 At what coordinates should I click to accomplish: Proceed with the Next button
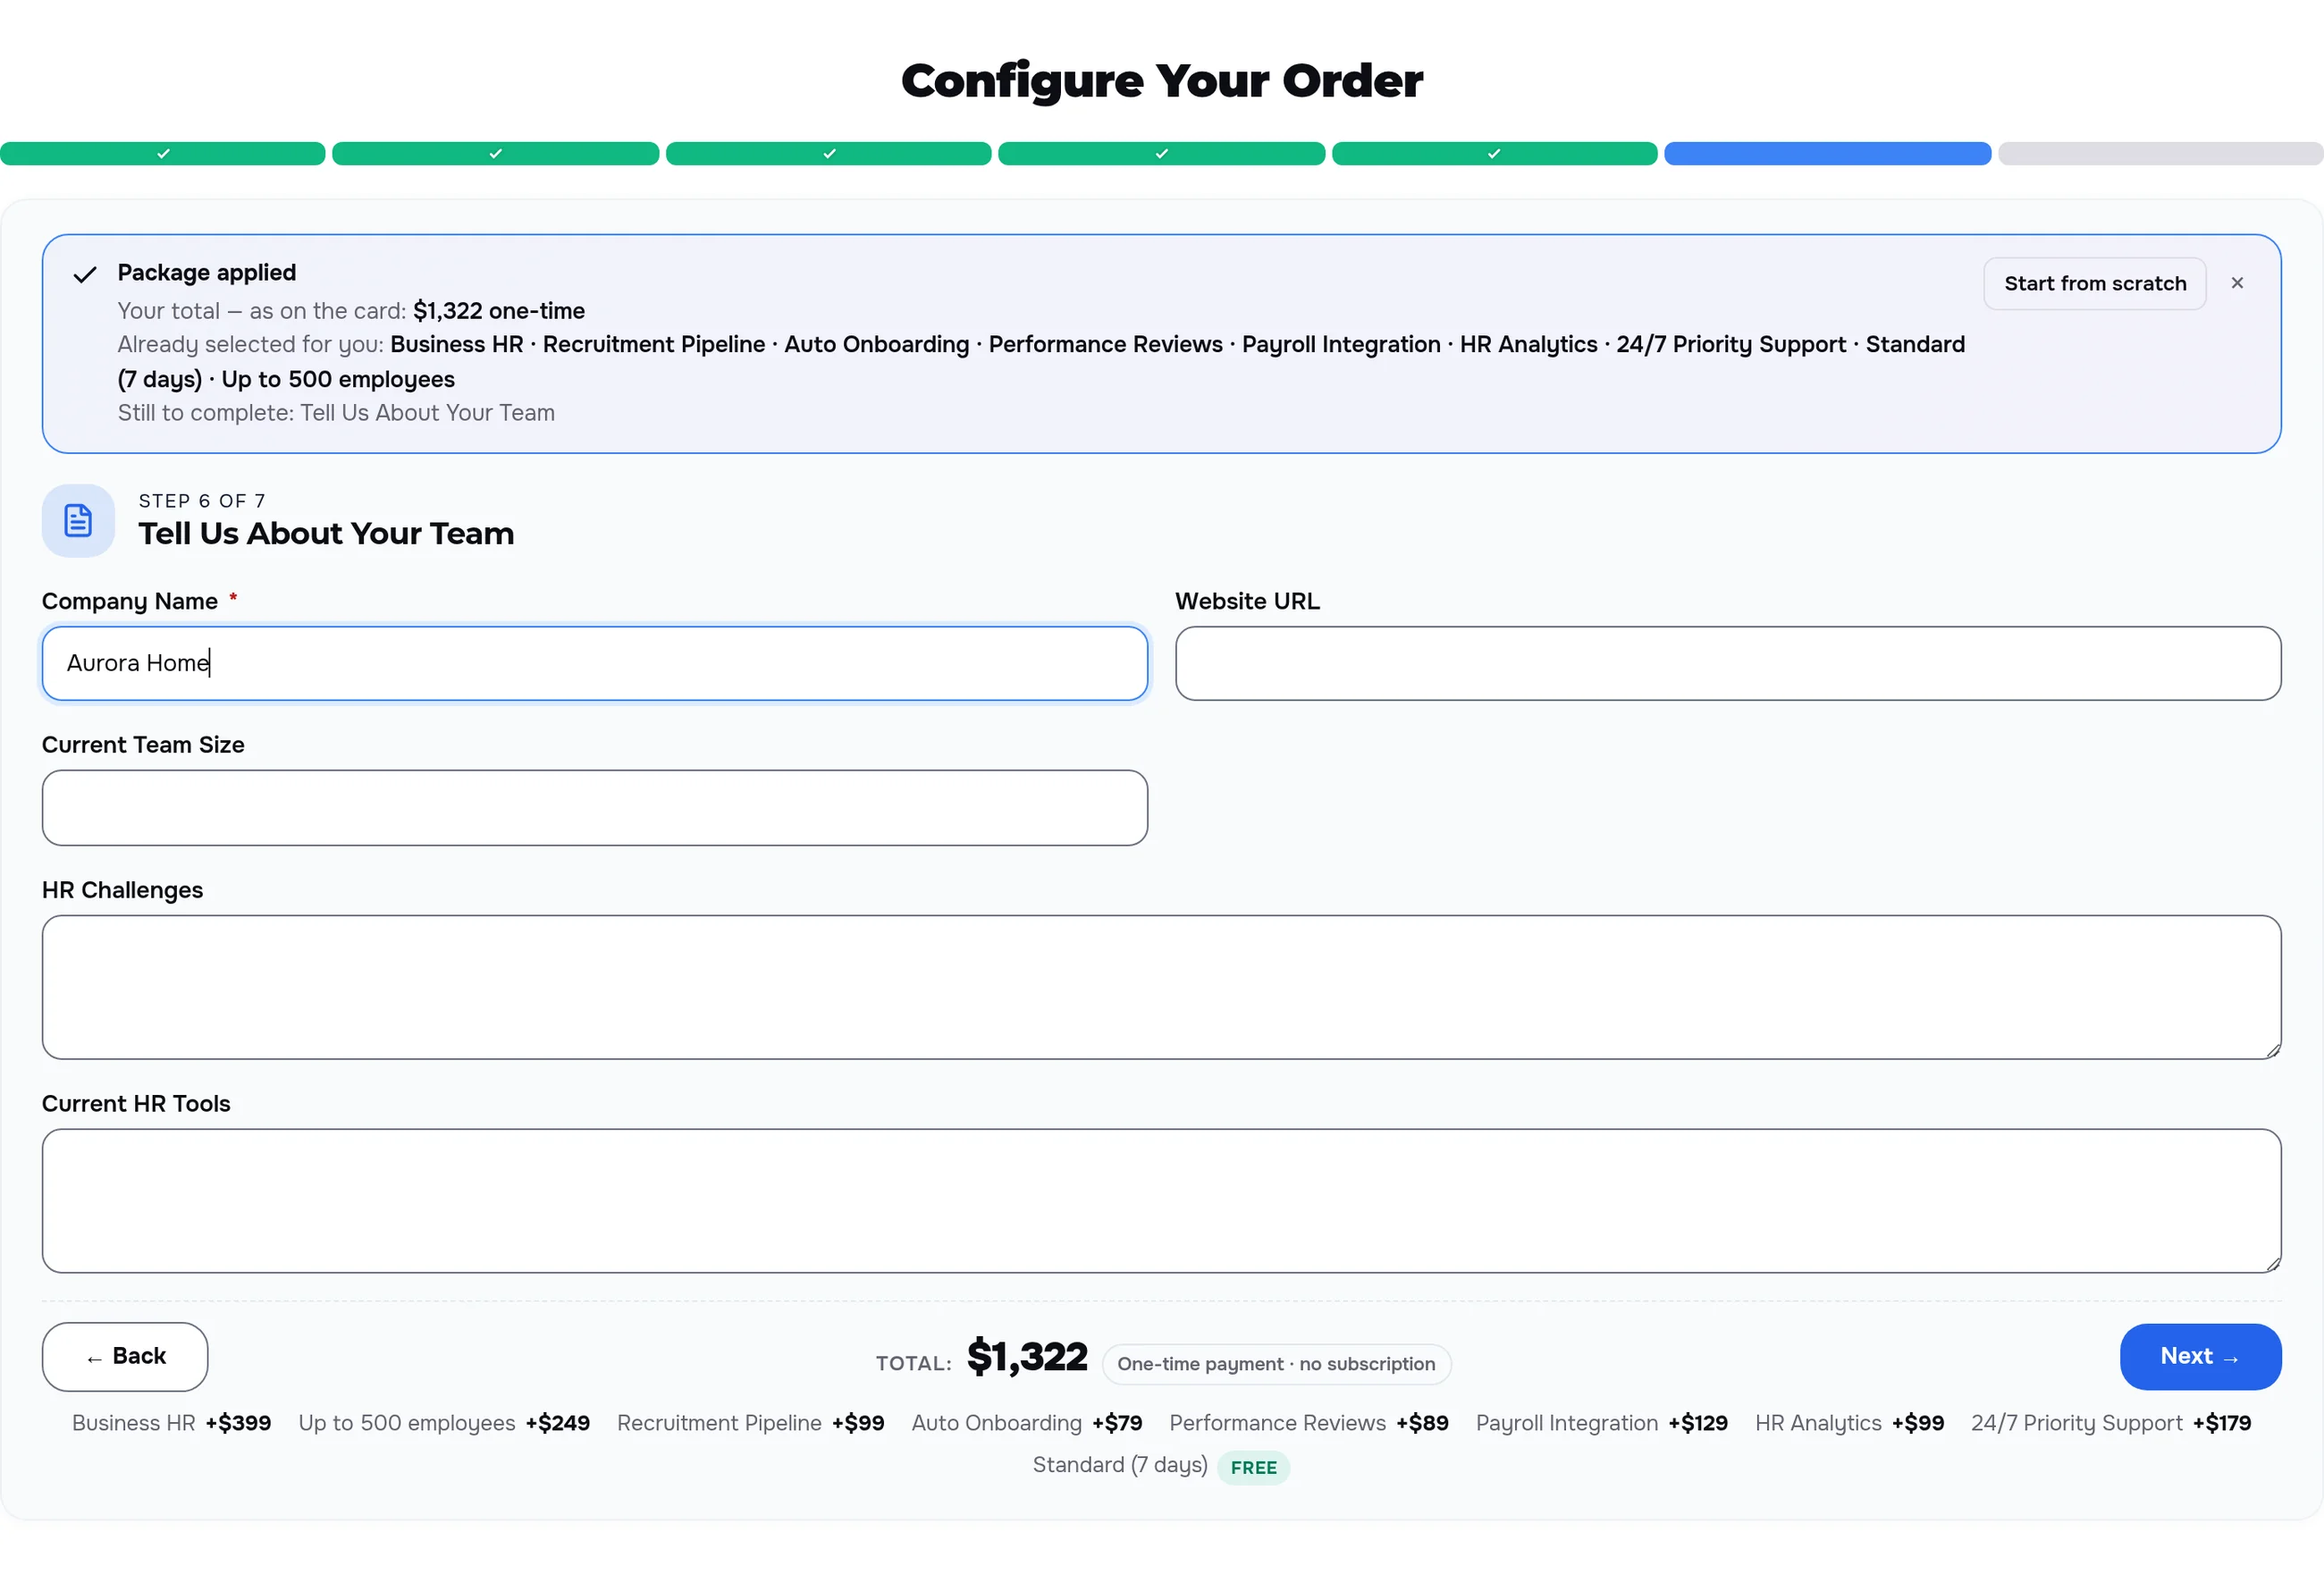point(2200,1356)
